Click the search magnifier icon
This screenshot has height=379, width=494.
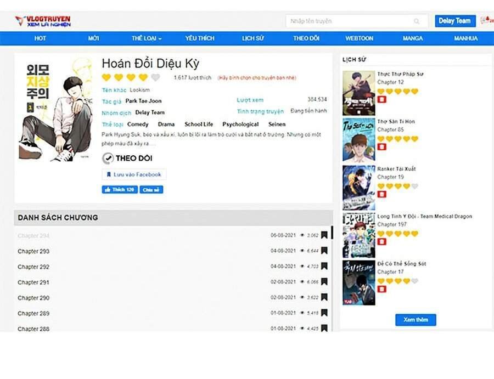pyautogui.click(x=417, y=21)
